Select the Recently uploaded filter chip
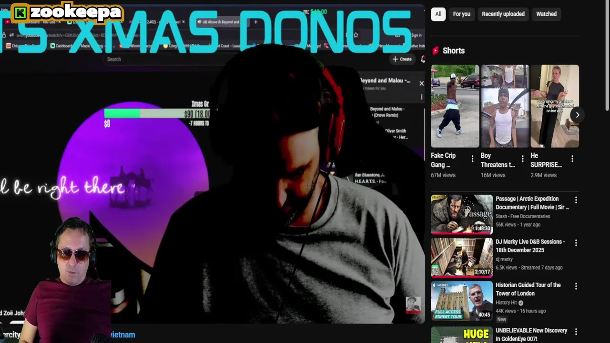 point(503,14)
